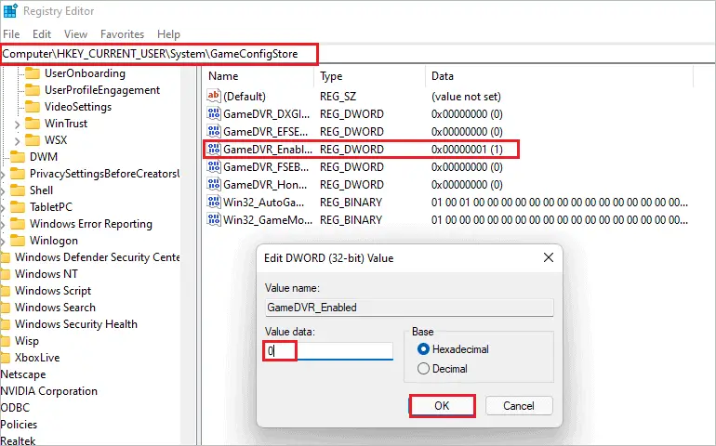Select Windows Defender Security Center key
The image size is (716, 446).
[x=98, y=257]
